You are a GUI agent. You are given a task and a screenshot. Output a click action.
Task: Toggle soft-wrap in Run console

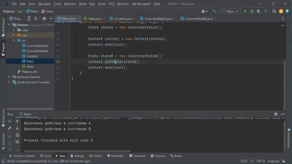[17, 135]
